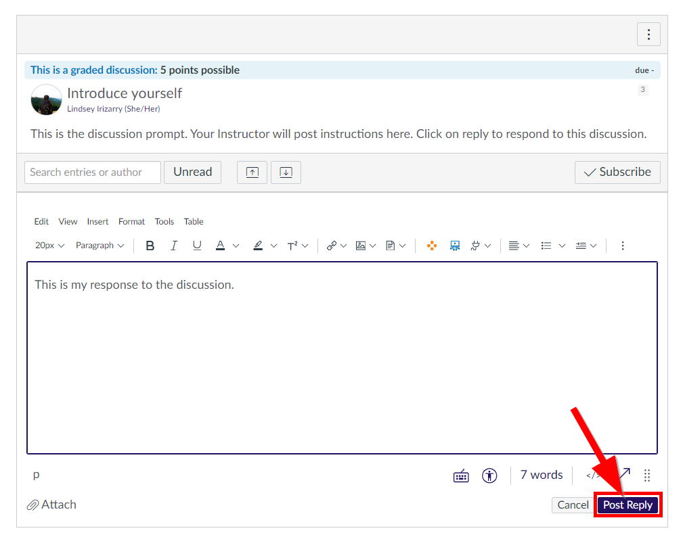
Task: Click the increase indent icon
Action: pyautogui.click(x=581, y=246)
